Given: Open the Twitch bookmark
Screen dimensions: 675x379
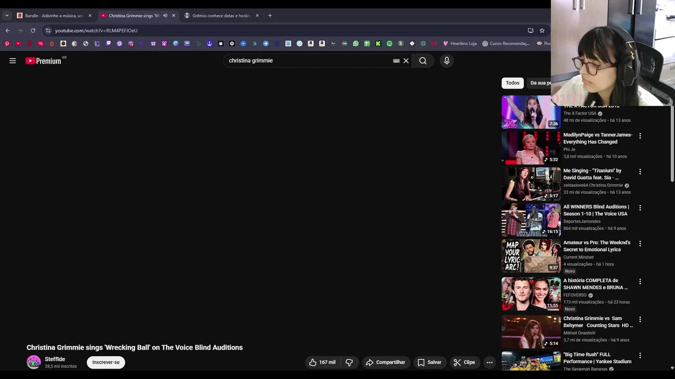Looking at the screenshot, I should (x=108, y=44).
